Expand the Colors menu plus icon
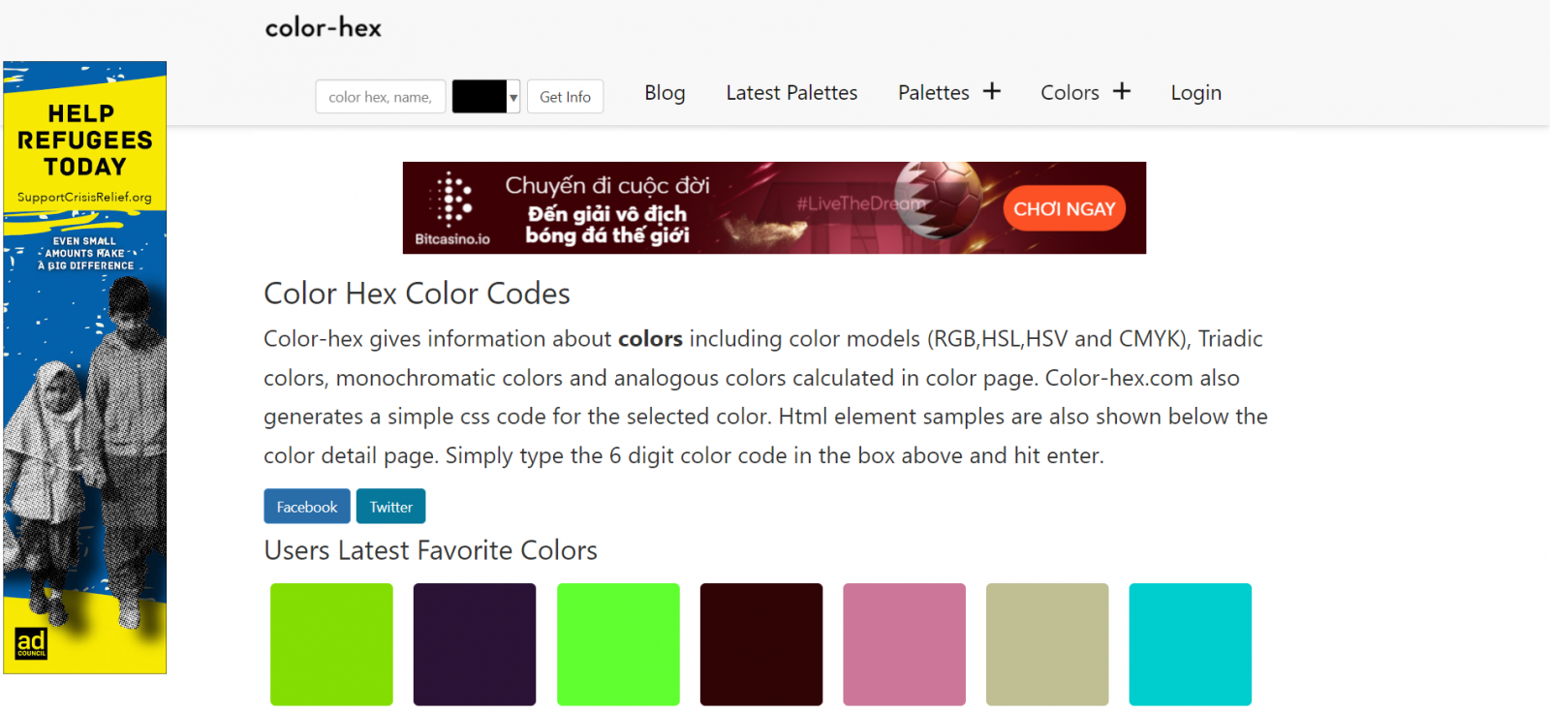Screen dimensions: 1550x714 point(1121,91)
